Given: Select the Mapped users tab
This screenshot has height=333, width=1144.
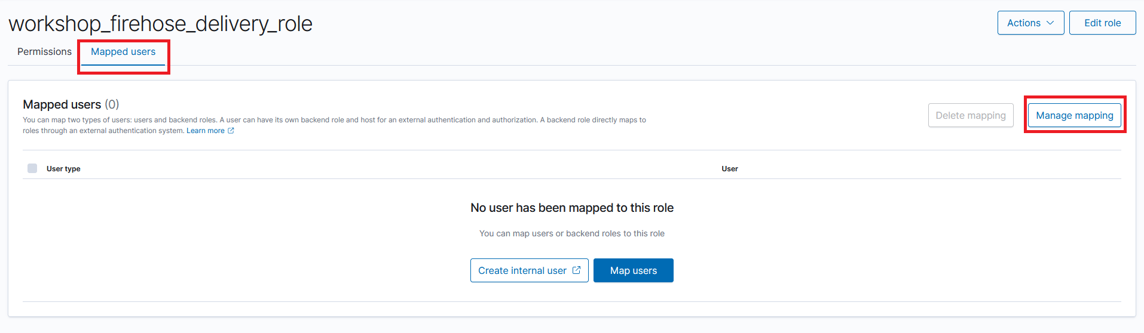Looking at the screenshot, I should click(123, 52).
